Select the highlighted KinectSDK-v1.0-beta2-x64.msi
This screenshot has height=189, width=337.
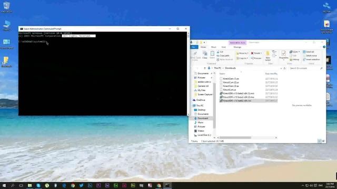tap(249, 101)
